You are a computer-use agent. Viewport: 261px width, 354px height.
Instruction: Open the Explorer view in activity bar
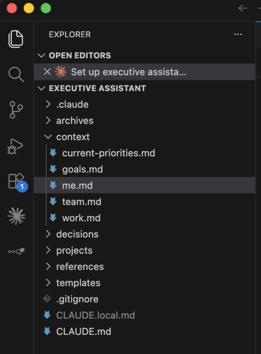[16, 39]
